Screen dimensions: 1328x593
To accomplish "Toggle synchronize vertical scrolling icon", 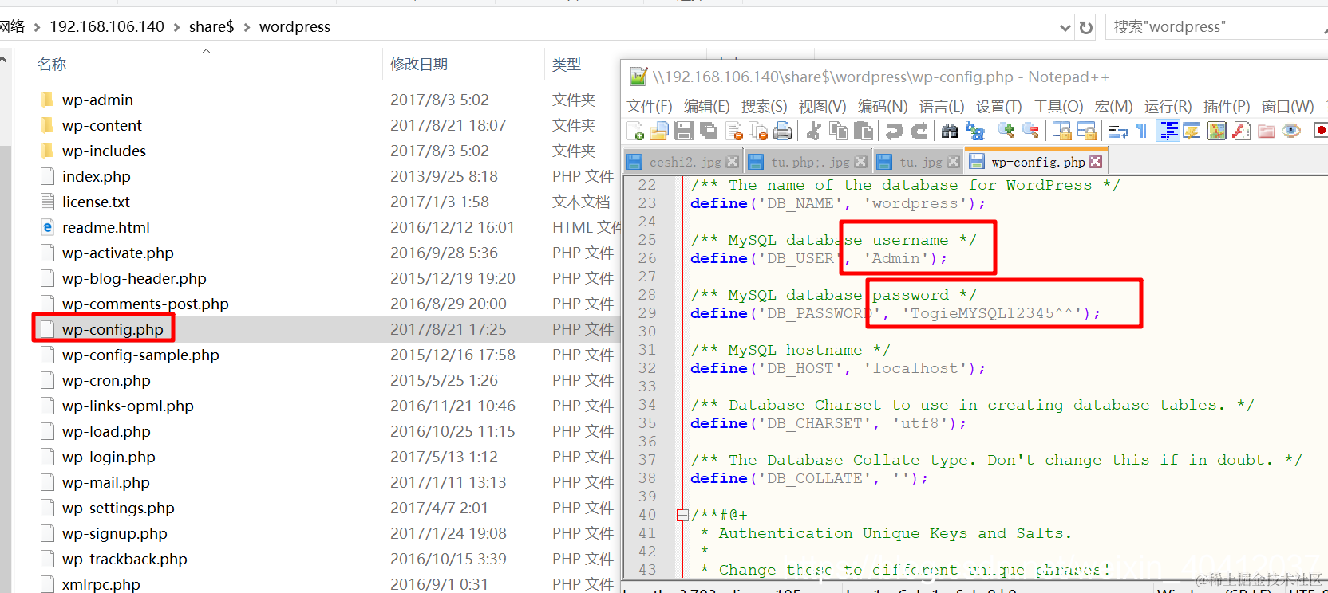I will pos(1061,131).
